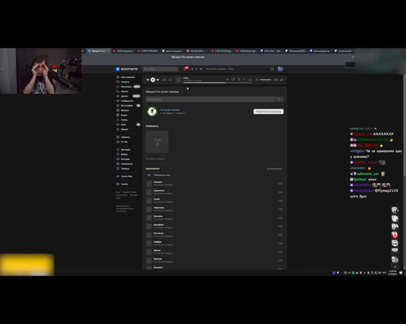Open the notifications bell in VK header
The image size is (406, 324).
(185, 69)
